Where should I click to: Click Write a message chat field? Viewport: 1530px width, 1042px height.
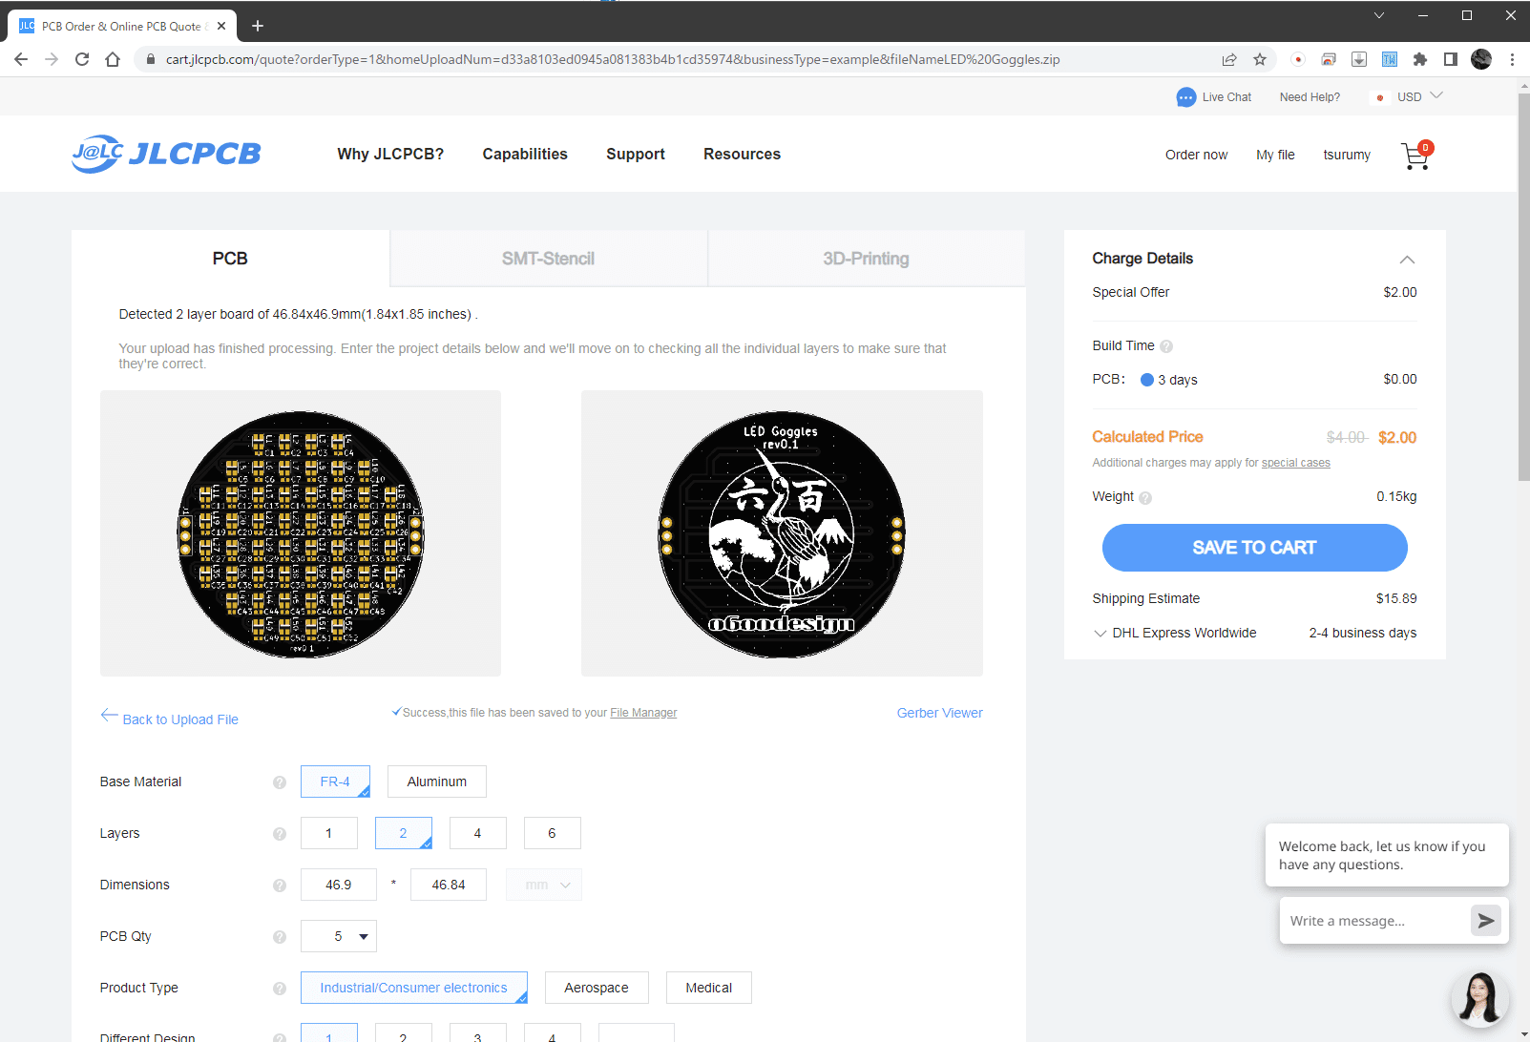tap(1374, 921)
